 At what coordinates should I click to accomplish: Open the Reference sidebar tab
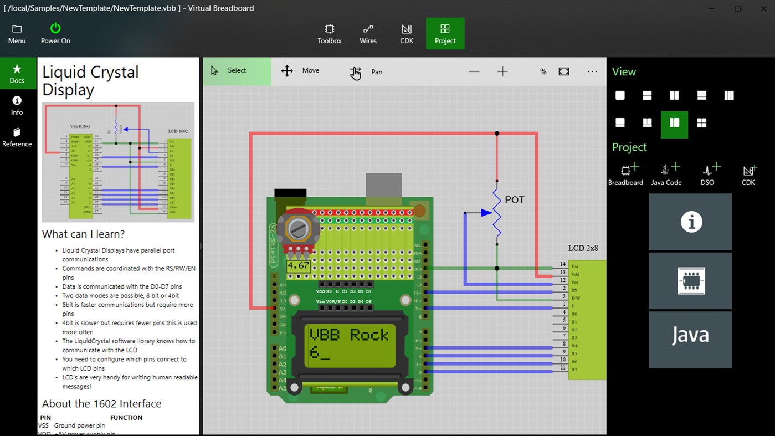click(17, 137)
